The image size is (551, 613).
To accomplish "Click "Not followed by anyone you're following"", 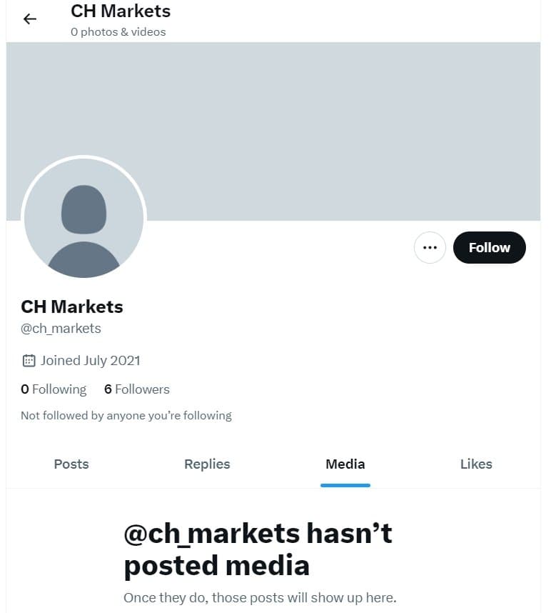I will click(x=126, y=415).
